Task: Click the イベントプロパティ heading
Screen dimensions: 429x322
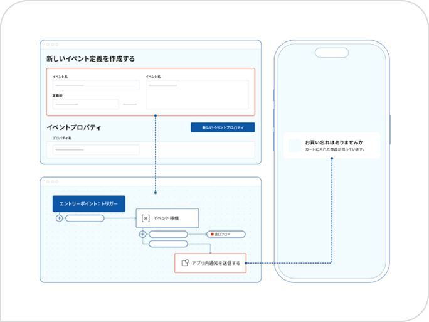Action: [74, 127]
